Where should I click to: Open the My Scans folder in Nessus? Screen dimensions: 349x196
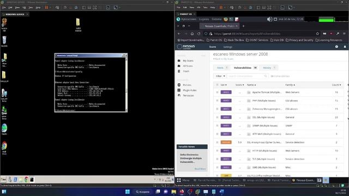tap(188, 60)
